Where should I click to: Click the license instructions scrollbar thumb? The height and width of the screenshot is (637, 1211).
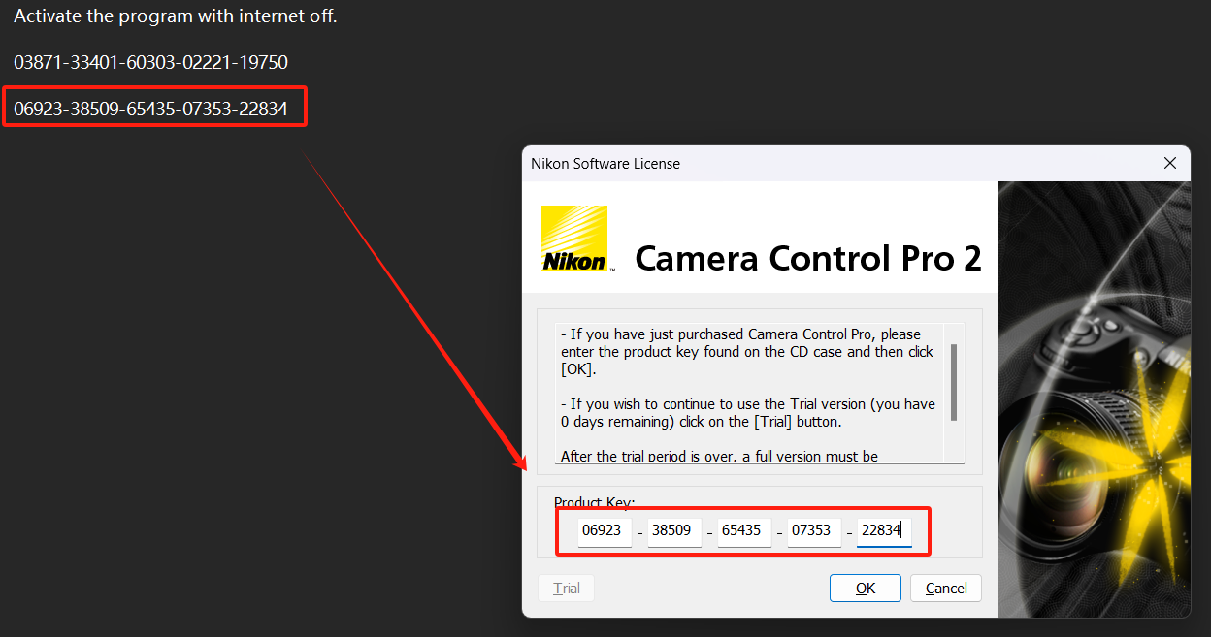(x=954, y=382)
